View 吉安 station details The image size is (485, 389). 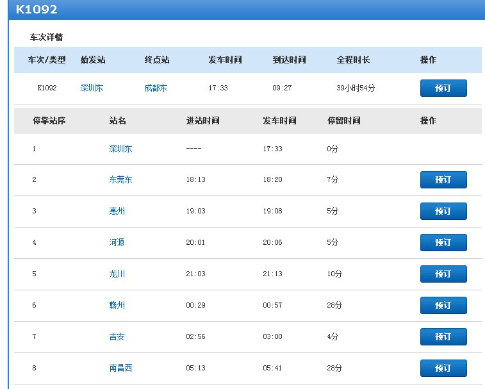117,336
